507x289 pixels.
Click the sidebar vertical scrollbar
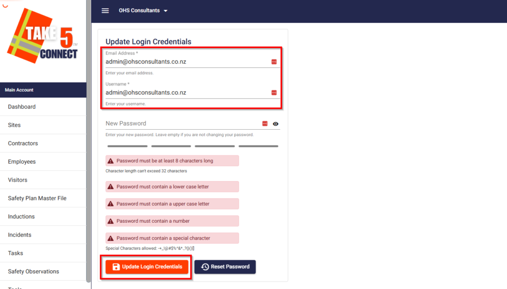(x=89, y=141)
